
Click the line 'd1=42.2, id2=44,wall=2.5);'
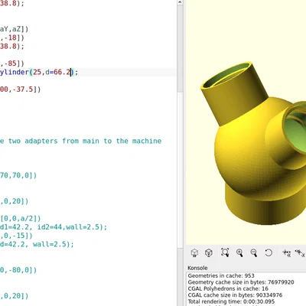click(54, 227)
